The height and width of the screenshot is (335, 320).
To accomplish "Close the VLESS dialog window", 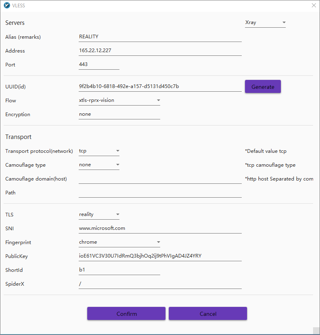I will 313,6.
